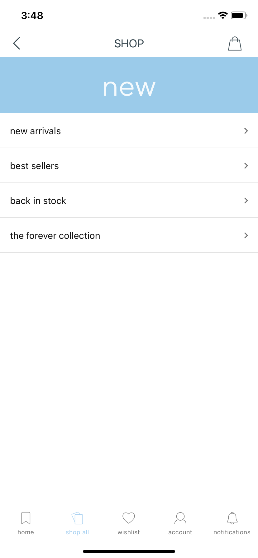The width and height of the screenshot is (258, 558).
Task: Tap the SHOP page title
Action: (x=129, y=44)
